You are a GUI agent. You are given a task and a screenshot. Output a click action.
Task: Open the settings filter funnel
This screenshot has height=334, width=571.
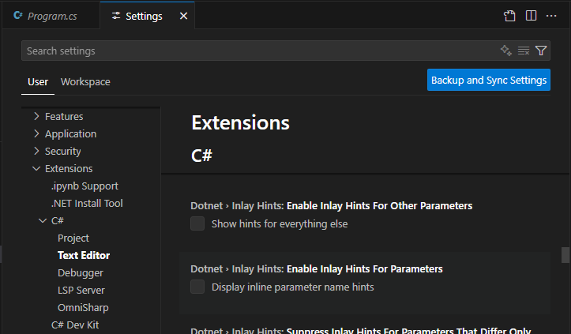pos(541,51)
